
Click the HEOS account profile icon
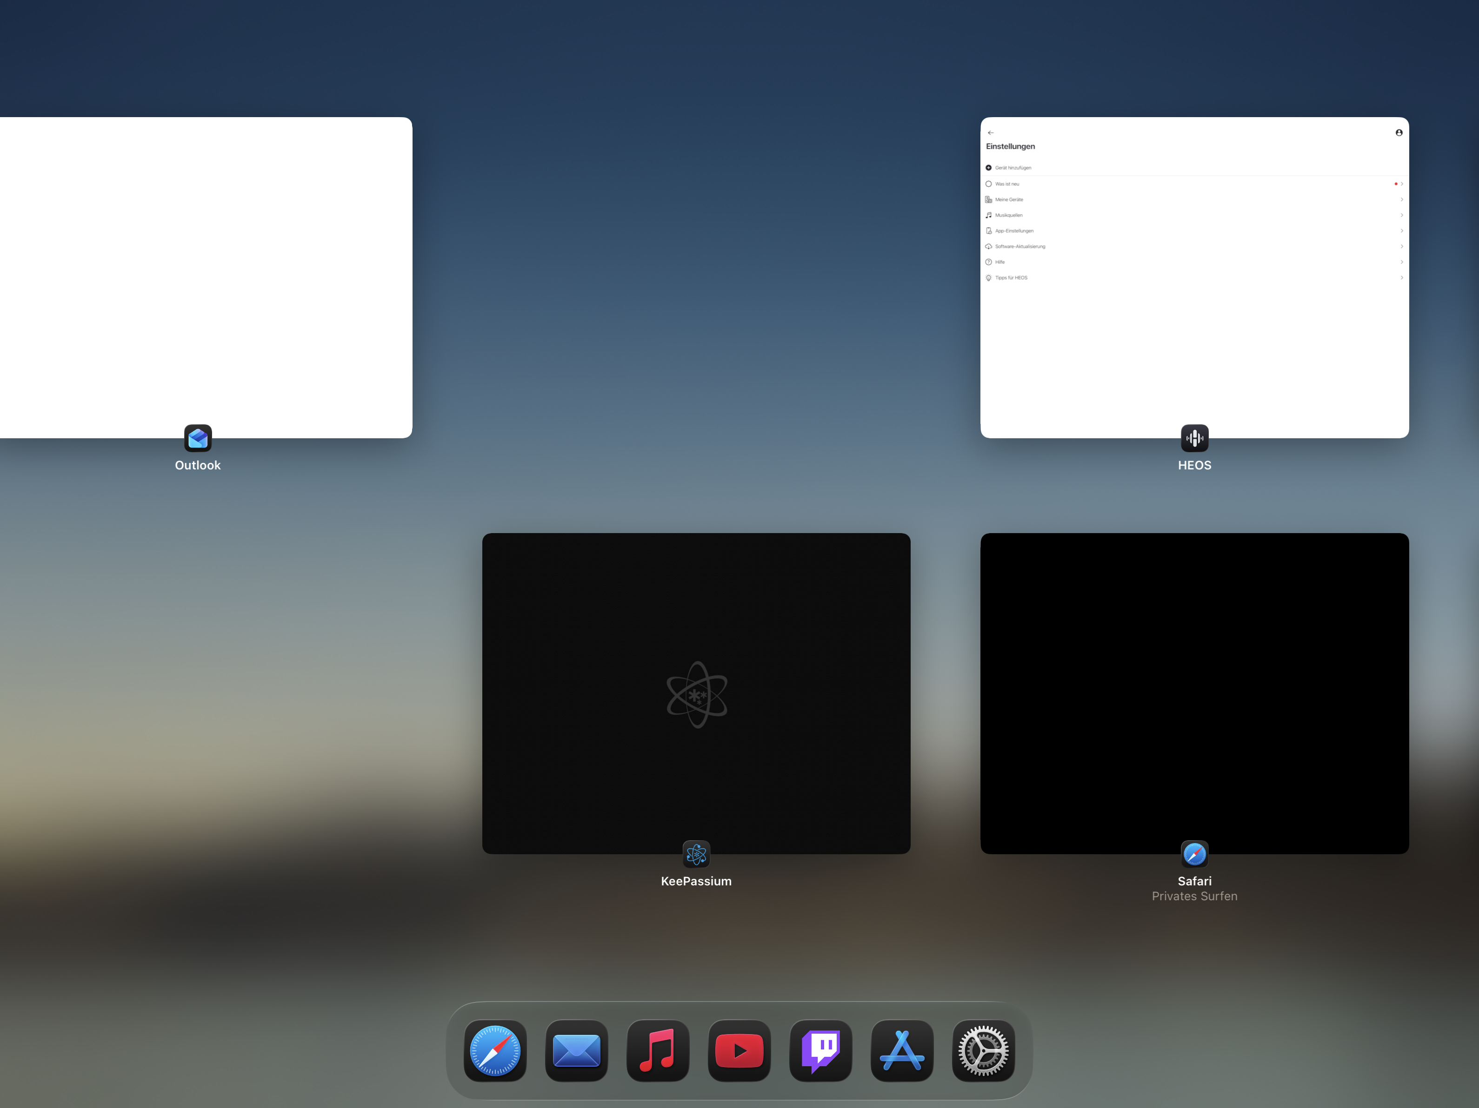1399,132
